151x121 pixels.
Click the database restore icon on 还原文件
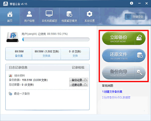click(x=140, y=55)
